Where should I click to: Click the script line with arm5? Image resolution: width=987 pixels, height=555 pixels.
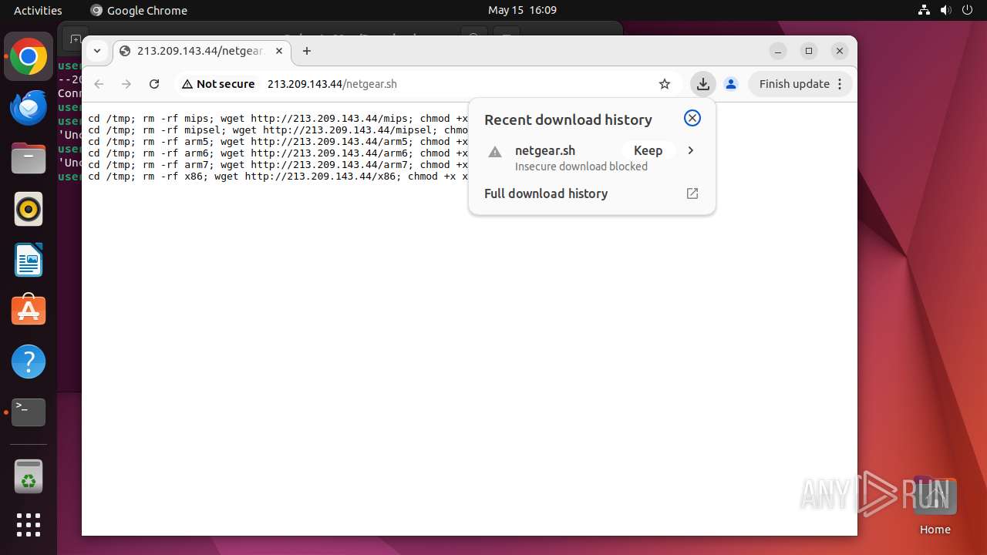click(278, 142)
